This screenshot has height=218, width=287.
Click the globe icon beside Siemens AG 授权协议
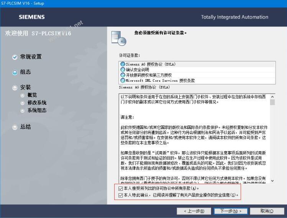point(123,64)
